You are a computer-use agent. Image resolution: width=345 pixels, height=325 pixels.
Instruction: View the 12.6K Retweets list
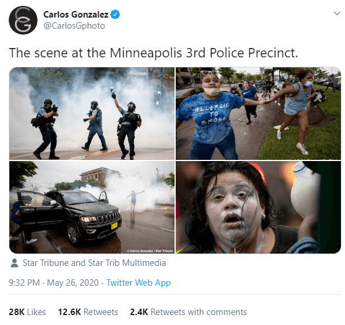(x=88, y=312)
